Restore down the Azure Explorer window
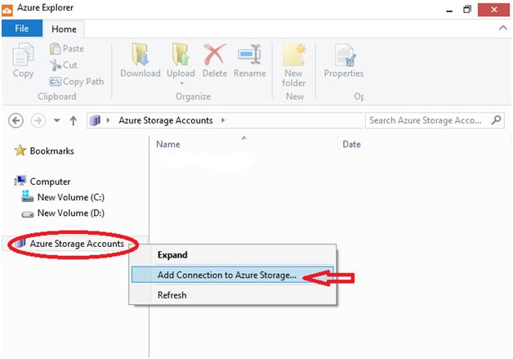This screenshot has height=359, width=513. coord(467,10)
